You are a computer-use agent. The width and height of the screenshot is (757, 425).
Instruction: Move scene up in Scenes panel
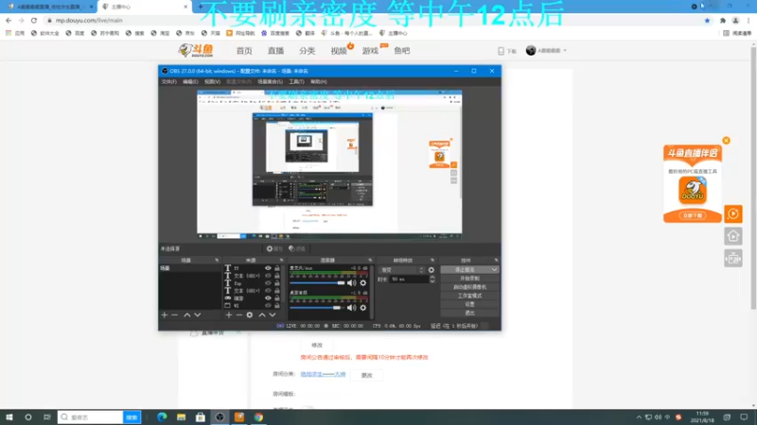click(x=186, y=314)
